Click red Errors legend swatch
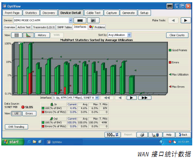The width and height of the screenshot is (194, 160). pyautogui.click(x=170, y=62)
